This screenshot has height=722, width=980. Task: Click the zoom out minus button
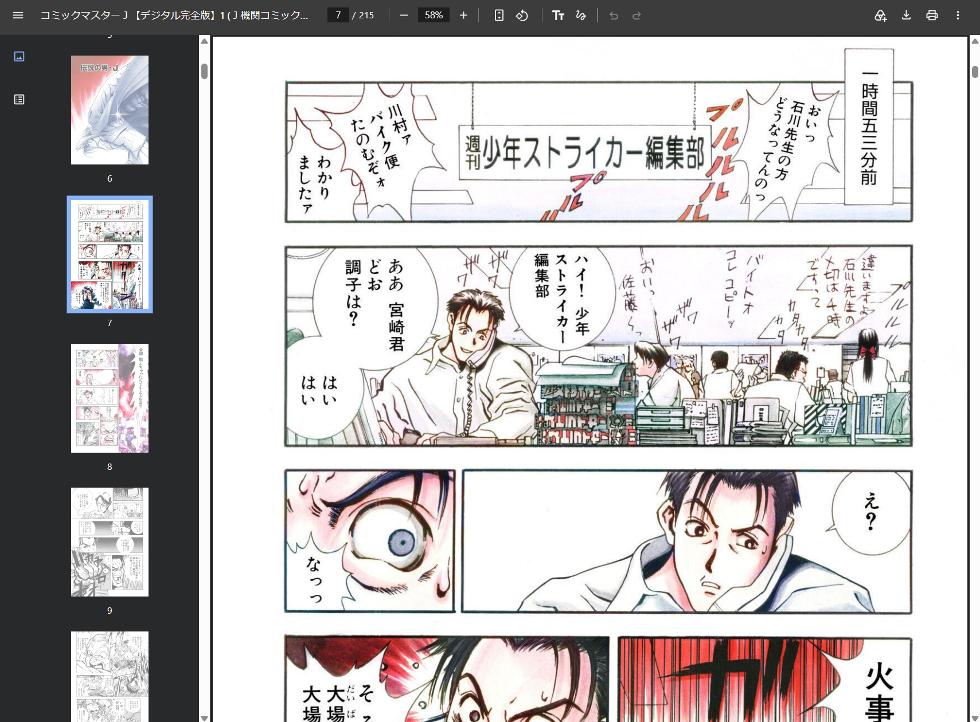coord(404,15)
